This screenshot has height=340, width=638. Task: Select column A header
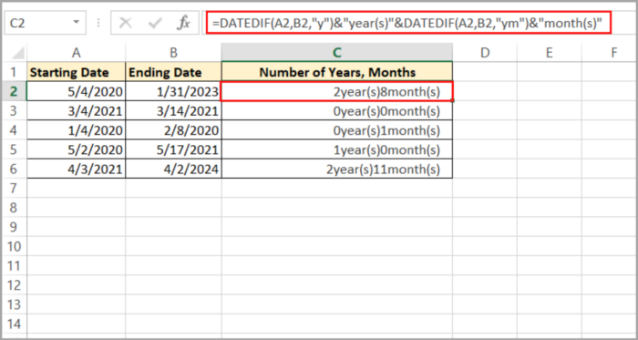pyautogui.click(x=76, y=53)
